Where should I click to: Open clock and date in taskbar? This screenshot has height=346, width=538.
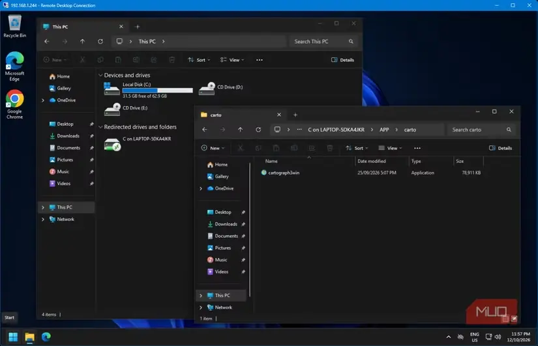coord(520,337)
